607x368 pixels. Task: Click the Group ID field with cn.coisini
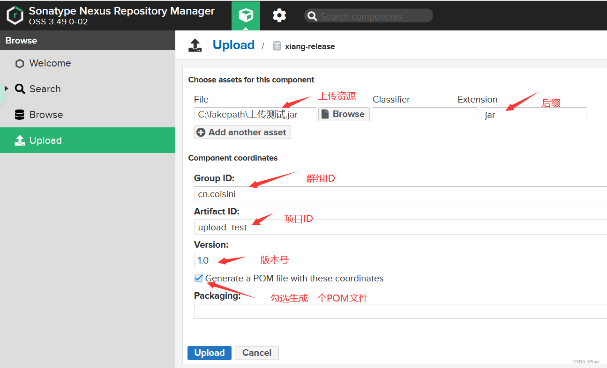click(x=400, y=194)
